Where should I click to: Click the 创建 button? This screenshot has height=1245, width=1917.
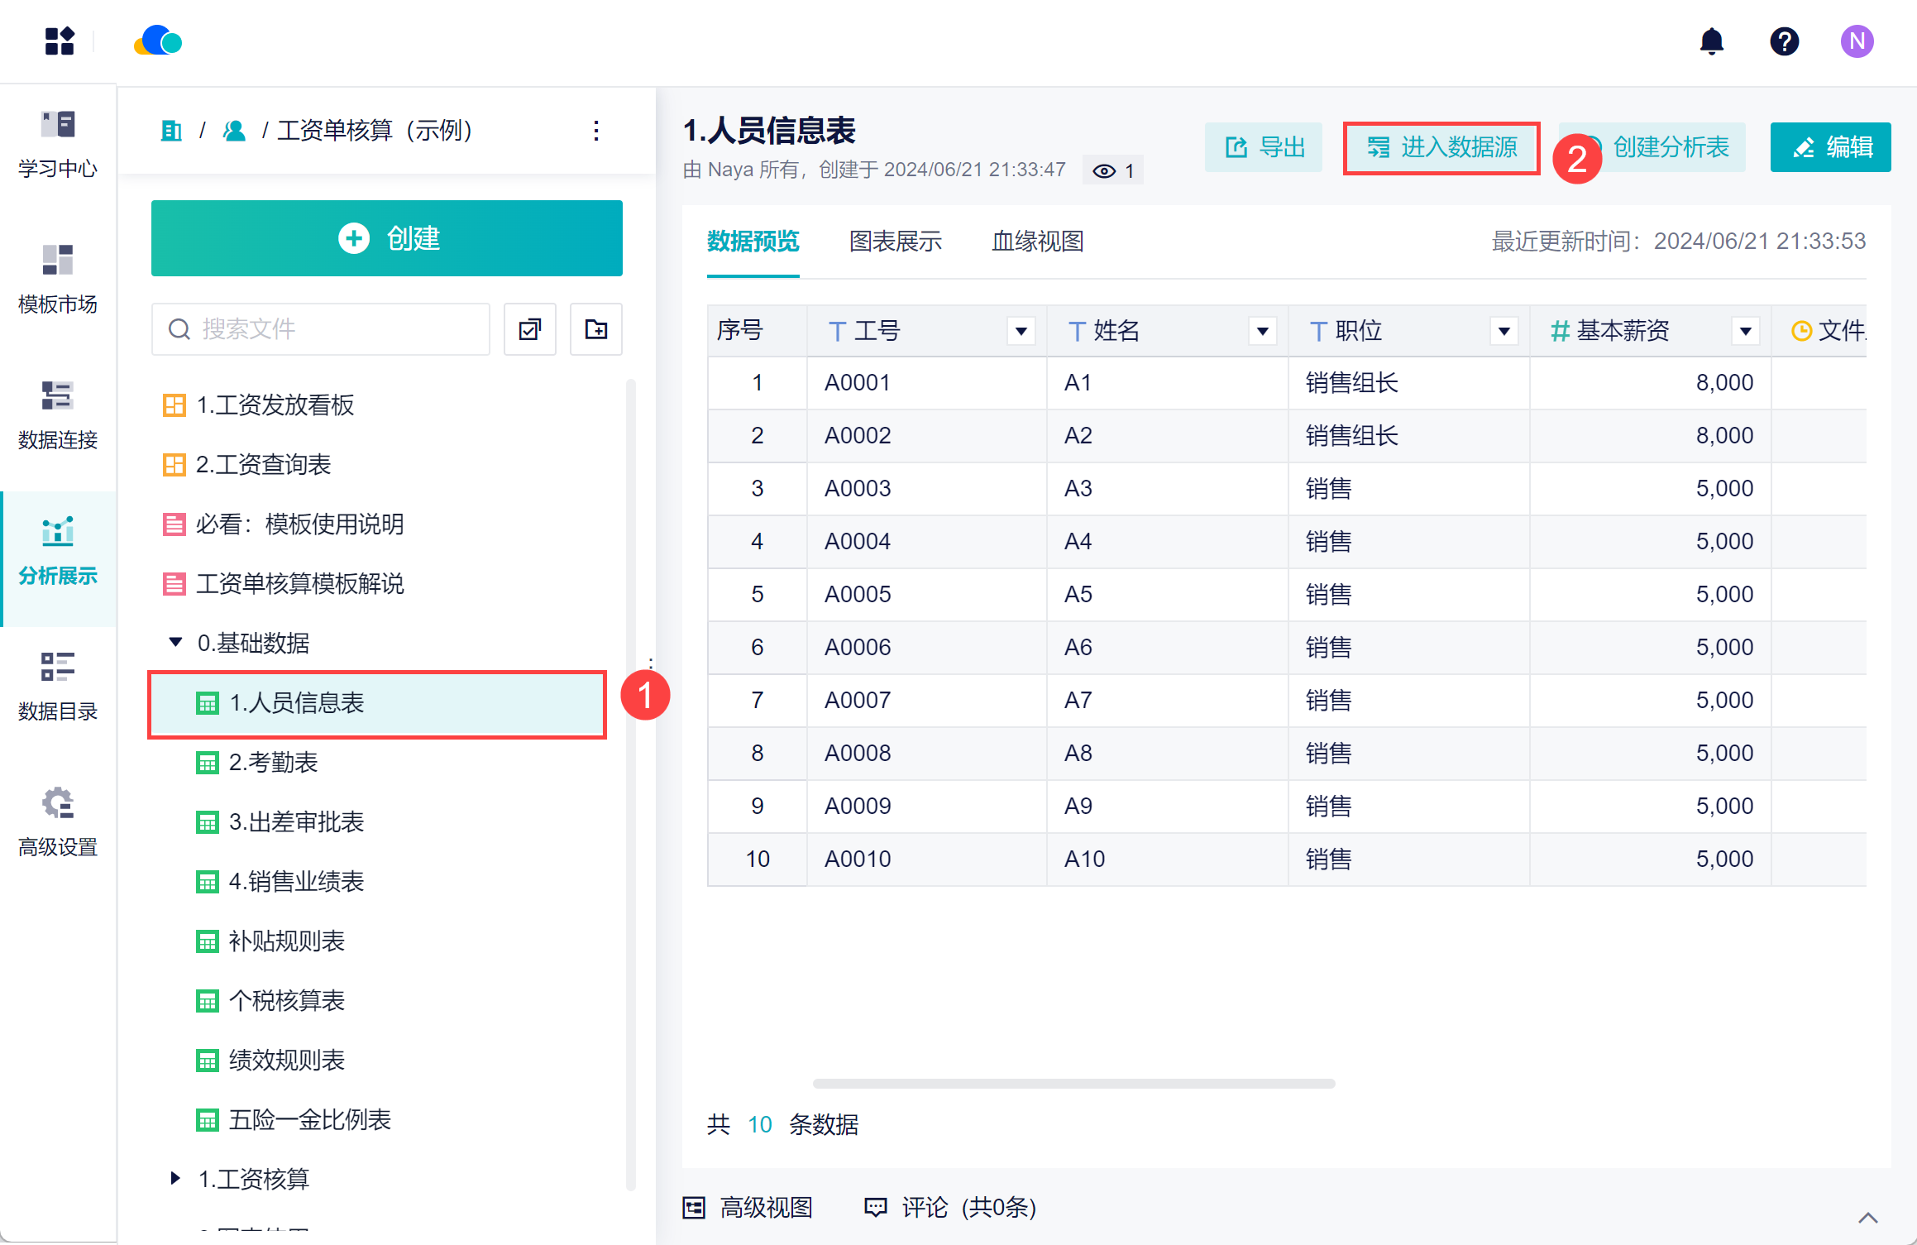pos(386,238)
